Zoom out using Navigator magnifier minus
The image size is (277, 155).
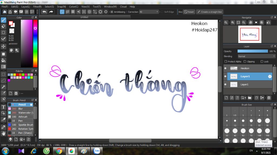coord(244,23)
